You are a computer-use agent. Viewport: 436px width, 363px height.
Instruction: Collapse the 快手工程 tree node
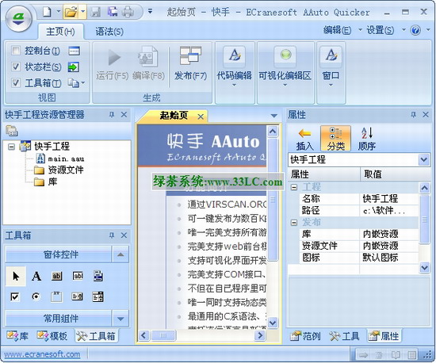click(x=11, y=147)
